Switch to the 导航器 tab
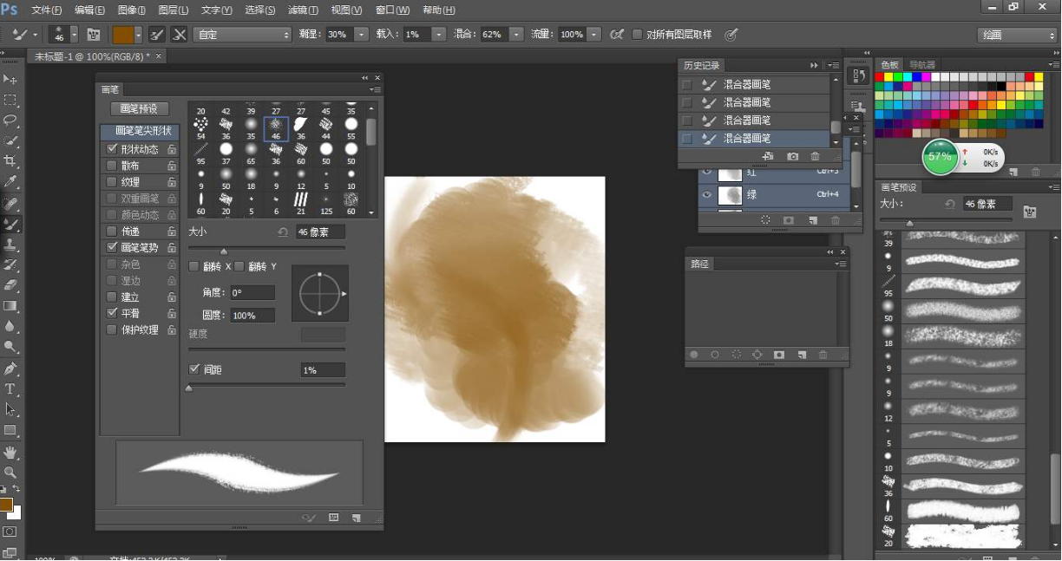Screen dimensions: 1062x561 click(921, 65)
